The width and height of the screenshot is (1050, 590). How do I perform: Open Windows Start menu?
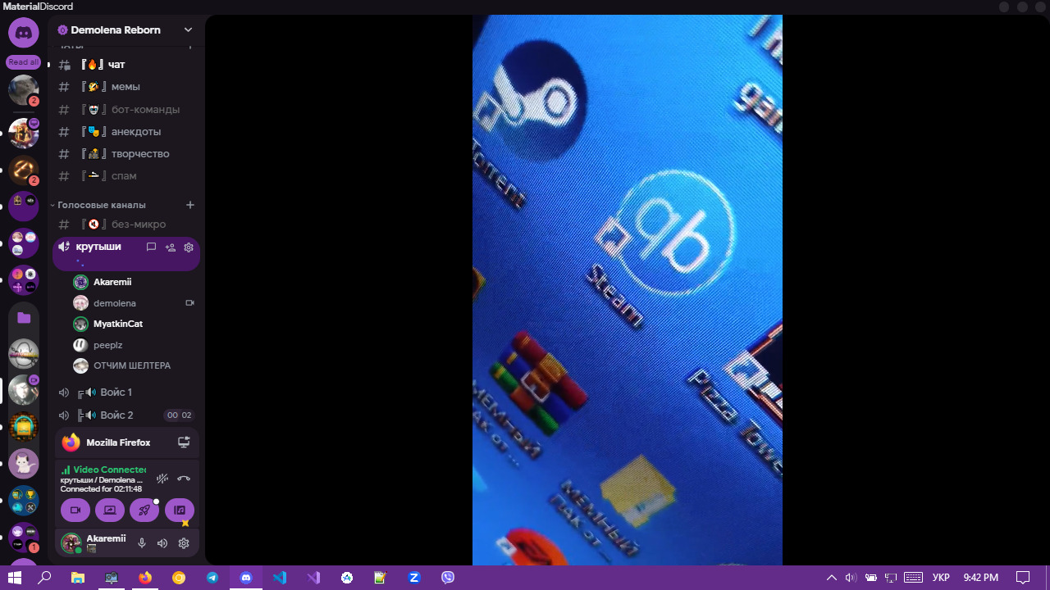pos(15,578)
